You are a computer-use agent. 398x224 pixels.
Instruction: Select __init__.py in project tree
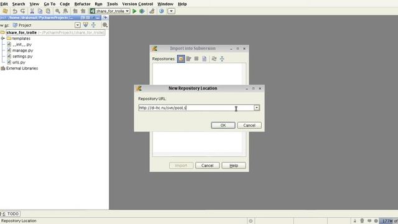(x=22, y=44)
